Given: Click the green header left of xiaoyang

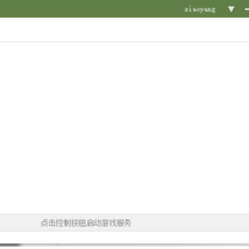Looking at the screenshot, I should 92,9.
